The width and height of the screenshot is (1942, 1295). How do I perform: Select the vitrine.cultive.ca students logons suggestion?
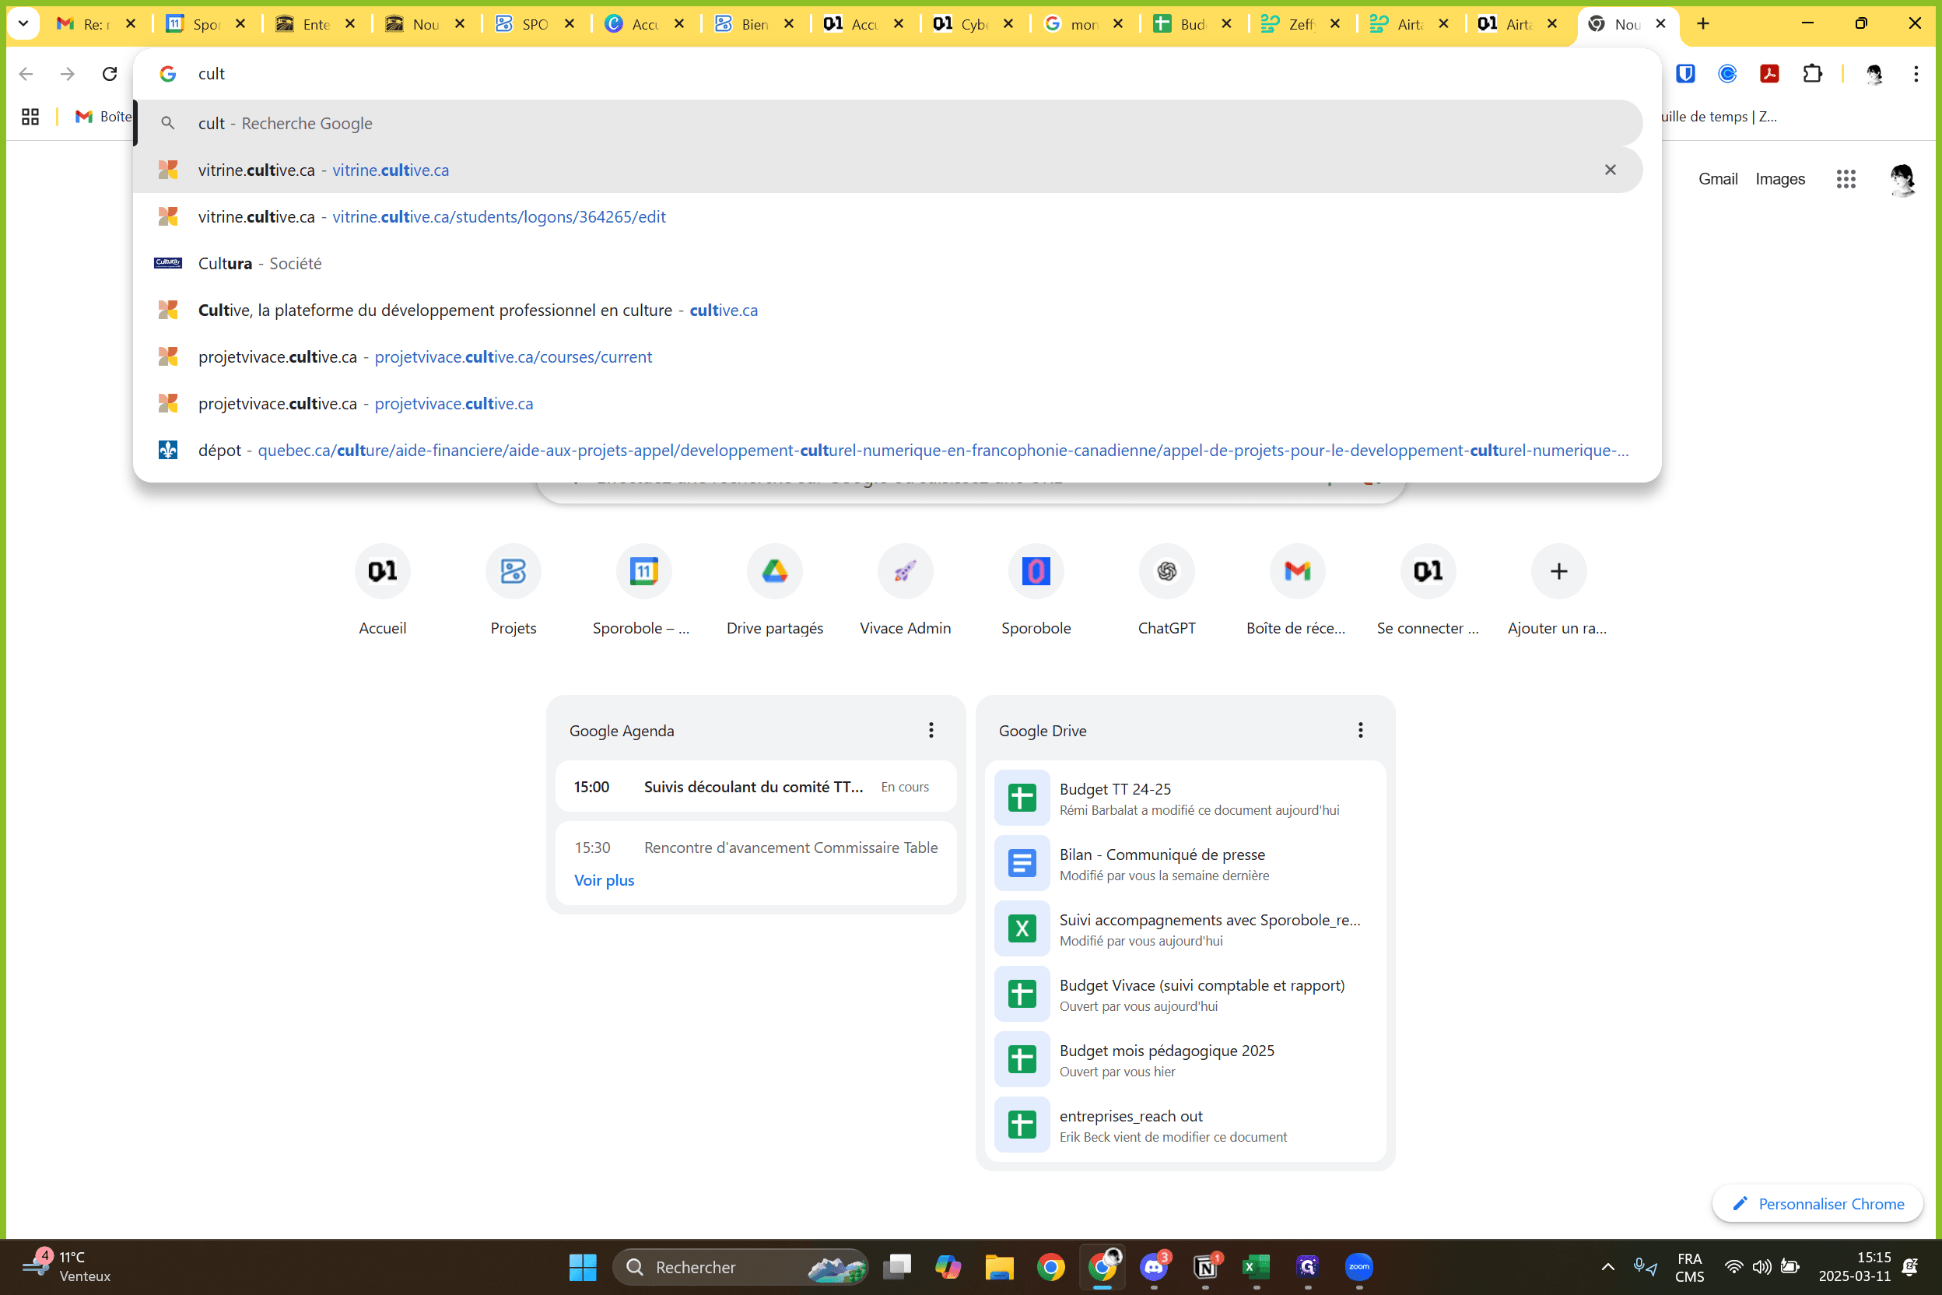click(888, 216)
